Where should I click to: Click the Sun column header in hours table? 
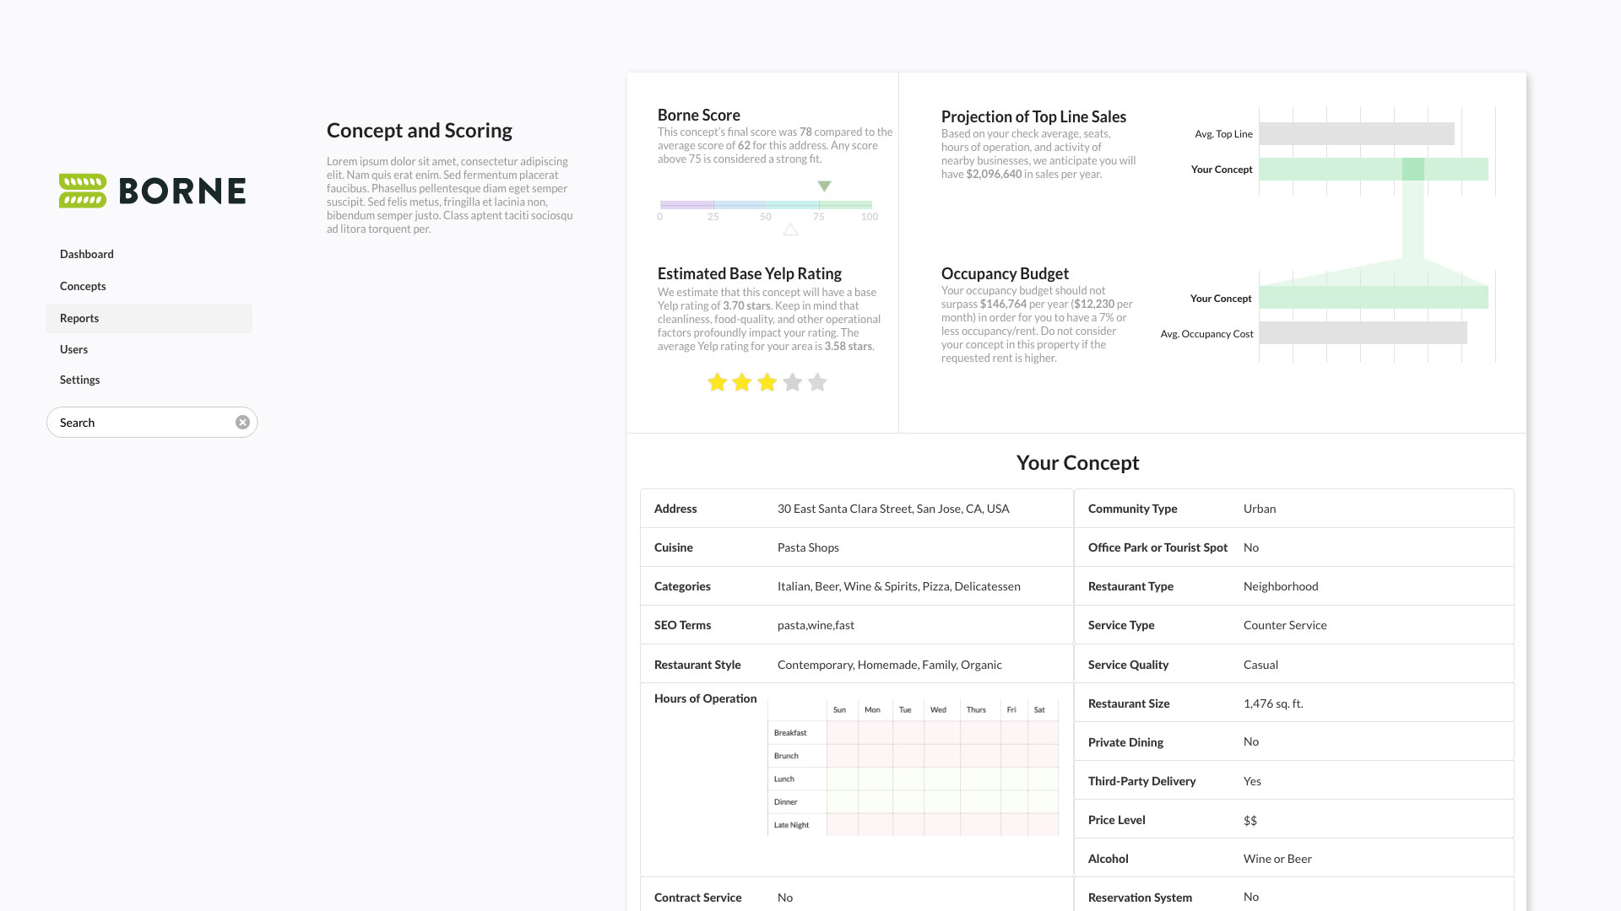(839, 709)
